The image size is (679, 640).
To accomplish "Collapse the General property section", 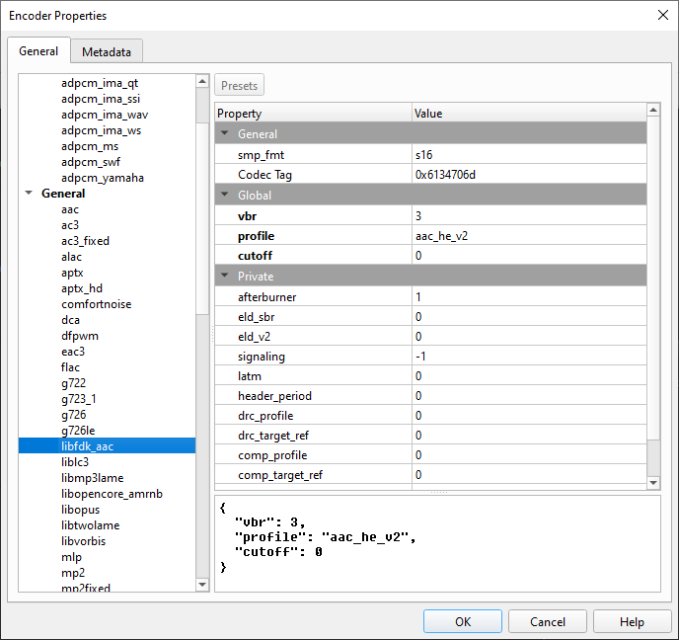I will point(225,133).
